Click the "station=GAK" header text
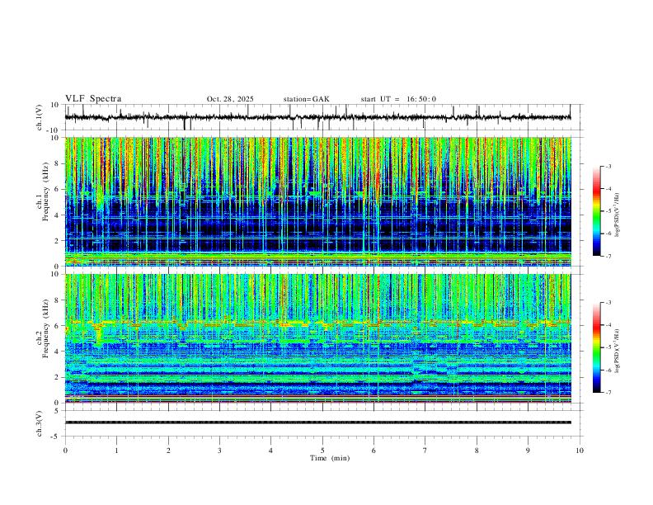Image resolution: width=653 pixels, height=505 pixels. (306, 99)
